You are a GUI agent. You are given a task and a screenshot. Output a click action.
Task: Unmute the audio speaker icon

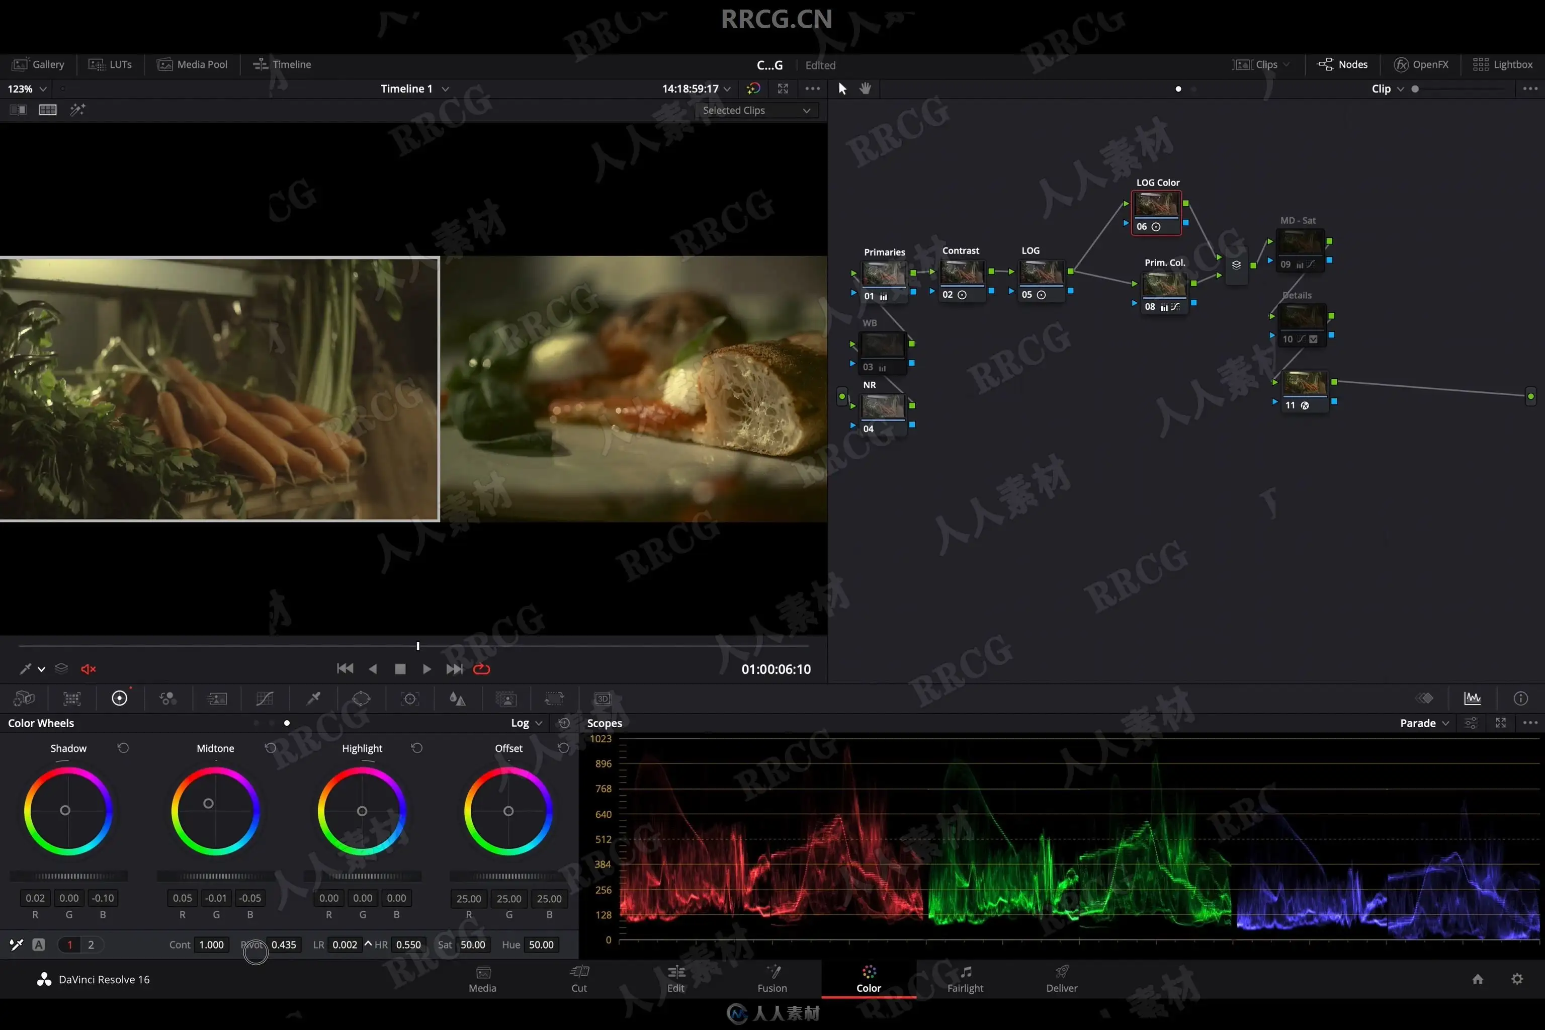coord(88,669)
